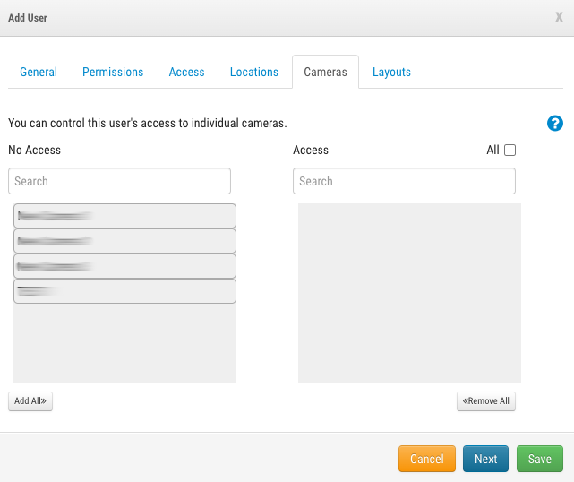The image size is (574, 482).
Task: Click the «Remove All button
Action: point(486,401)
